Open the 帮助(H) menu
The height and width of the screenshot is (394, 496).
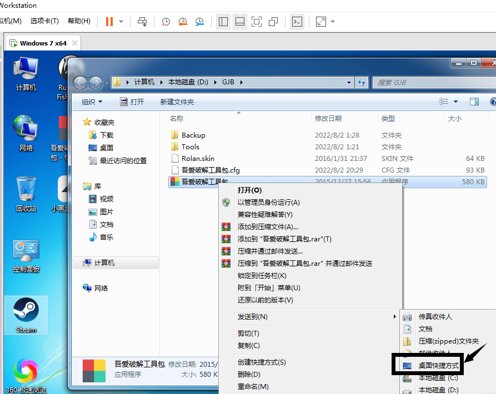tap(79, 21)
